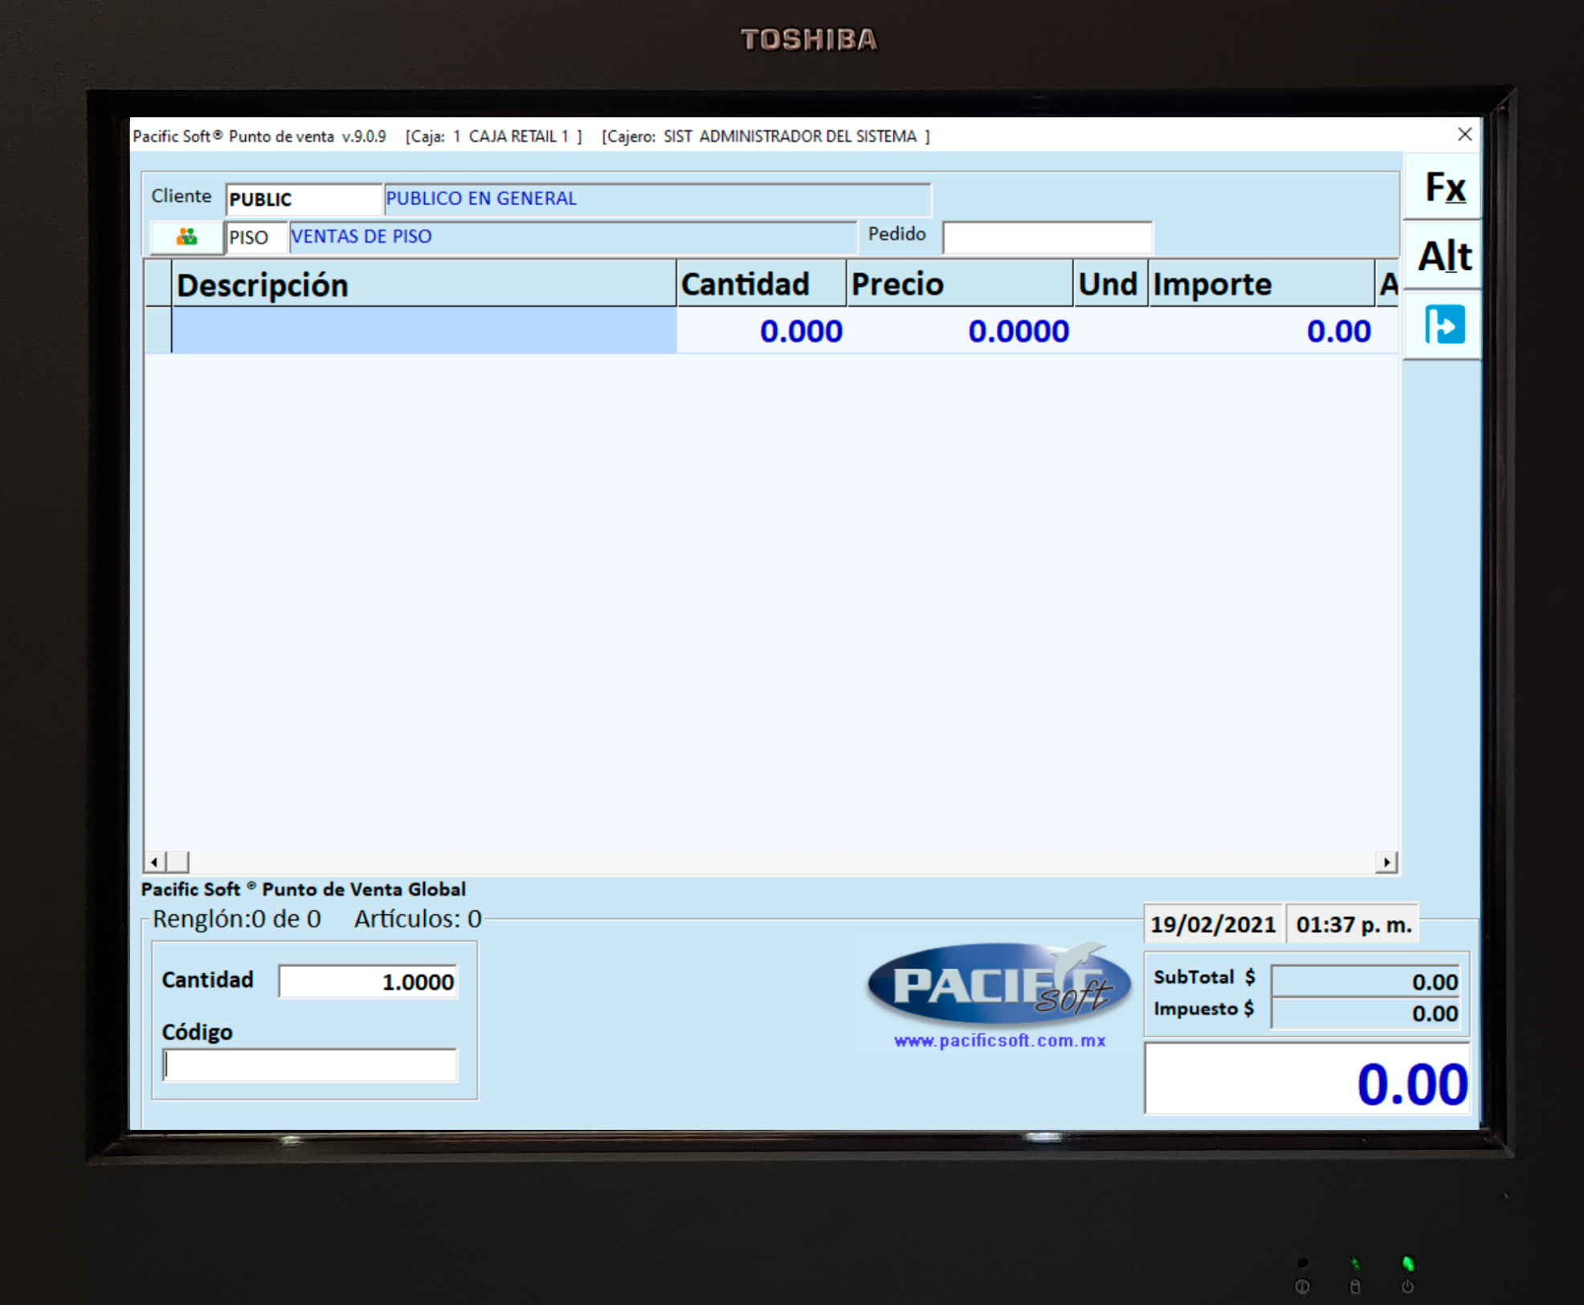Click the Fx function keys button
1584x1305 pixels.
[1443, 189]
